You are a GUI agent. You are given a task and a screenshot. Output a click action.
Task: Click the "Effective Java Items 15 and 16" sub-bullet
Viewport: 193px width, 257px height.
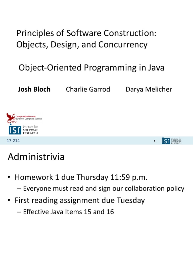68,212
